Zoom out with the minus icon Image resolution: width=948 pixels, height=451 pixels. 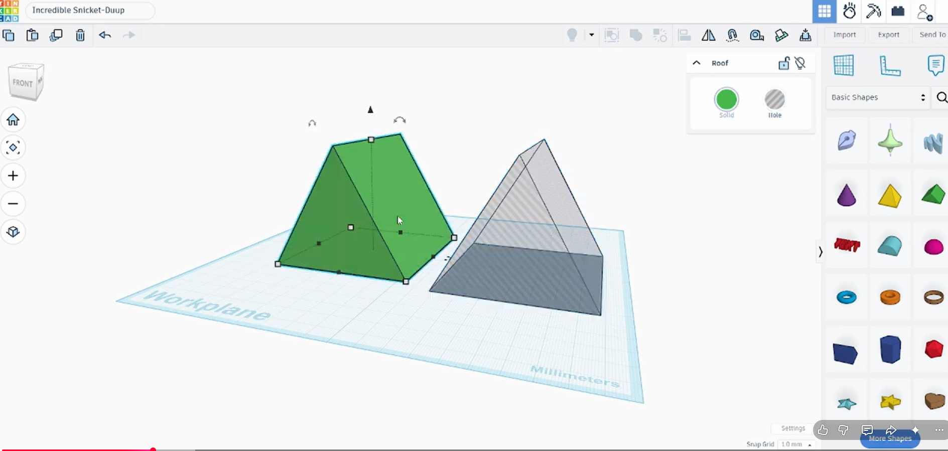pos(13,204)
